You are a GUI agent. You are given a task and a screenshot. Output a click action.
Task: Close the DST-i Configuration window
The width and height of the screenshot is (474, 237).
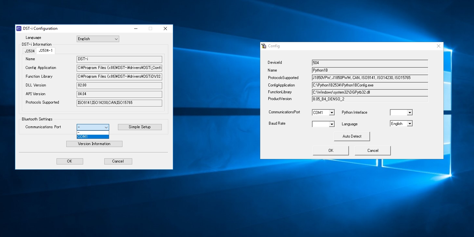[165, 28]
